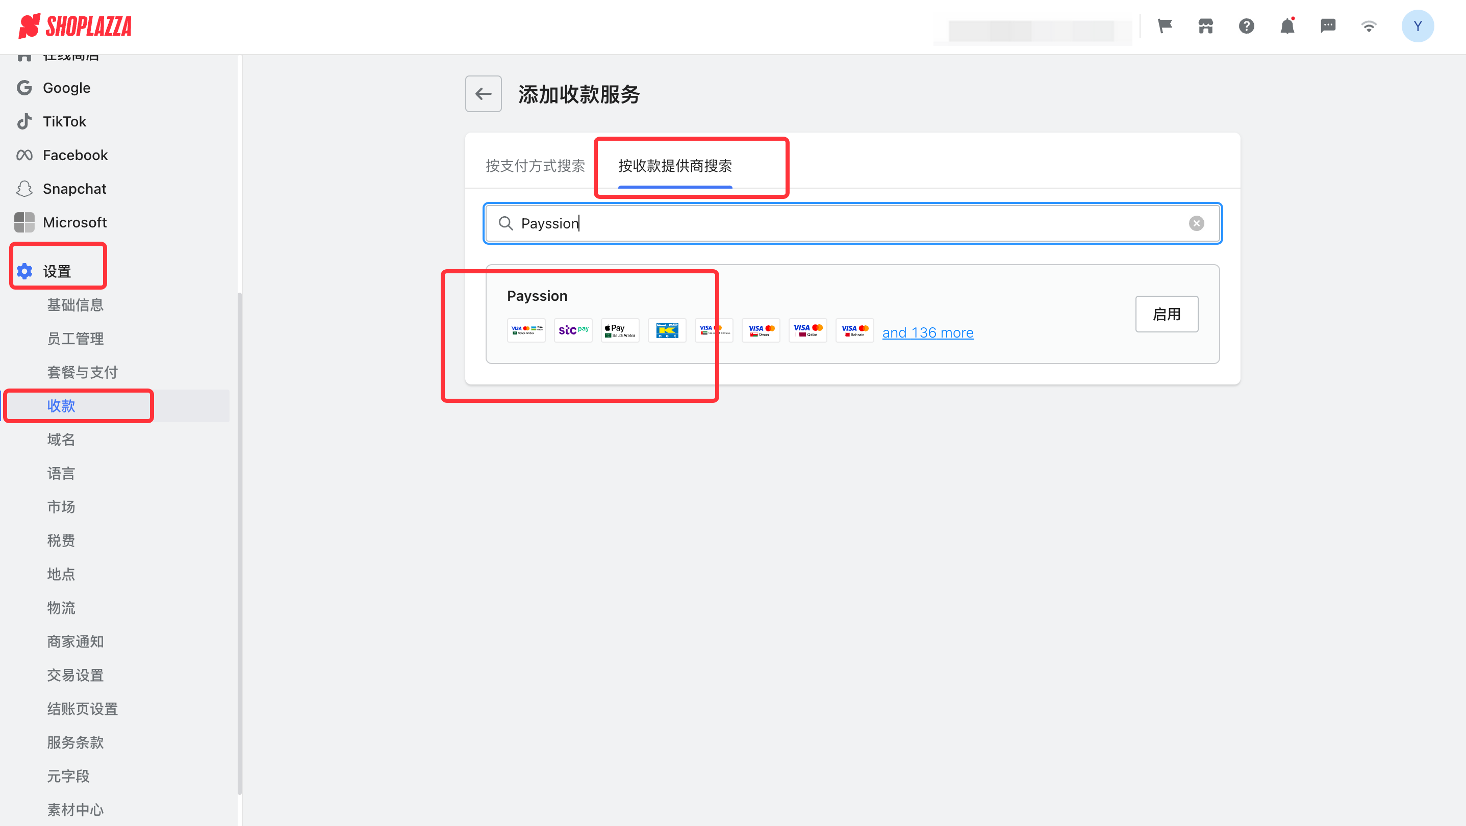Screen dimensions: 1466x826
Task: Open the Y account avatar
Action: pos(1417,26)
